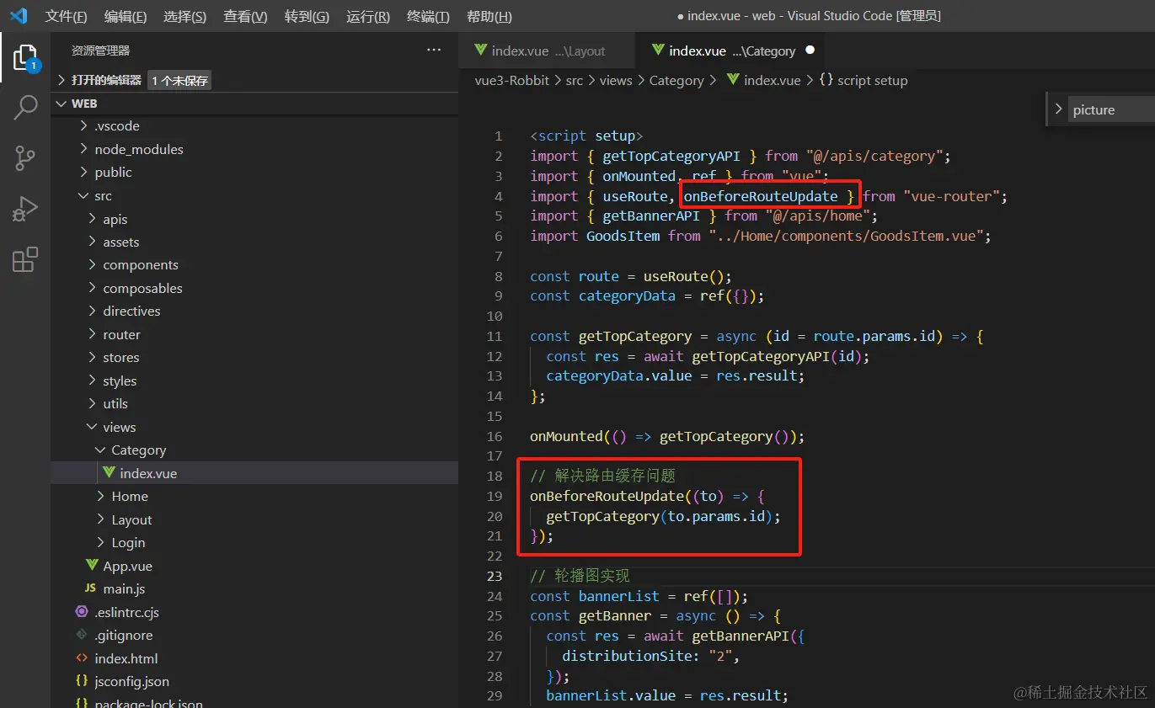Click Category breadcrumb segment

click(x=676, y=80)
